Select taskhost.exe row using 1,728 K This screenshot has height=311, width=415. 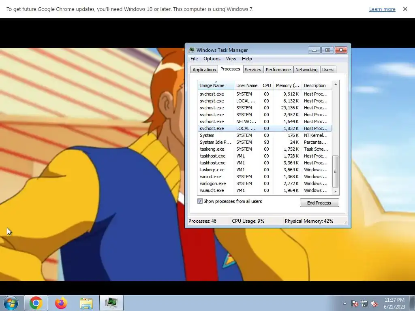coord(265,156)
